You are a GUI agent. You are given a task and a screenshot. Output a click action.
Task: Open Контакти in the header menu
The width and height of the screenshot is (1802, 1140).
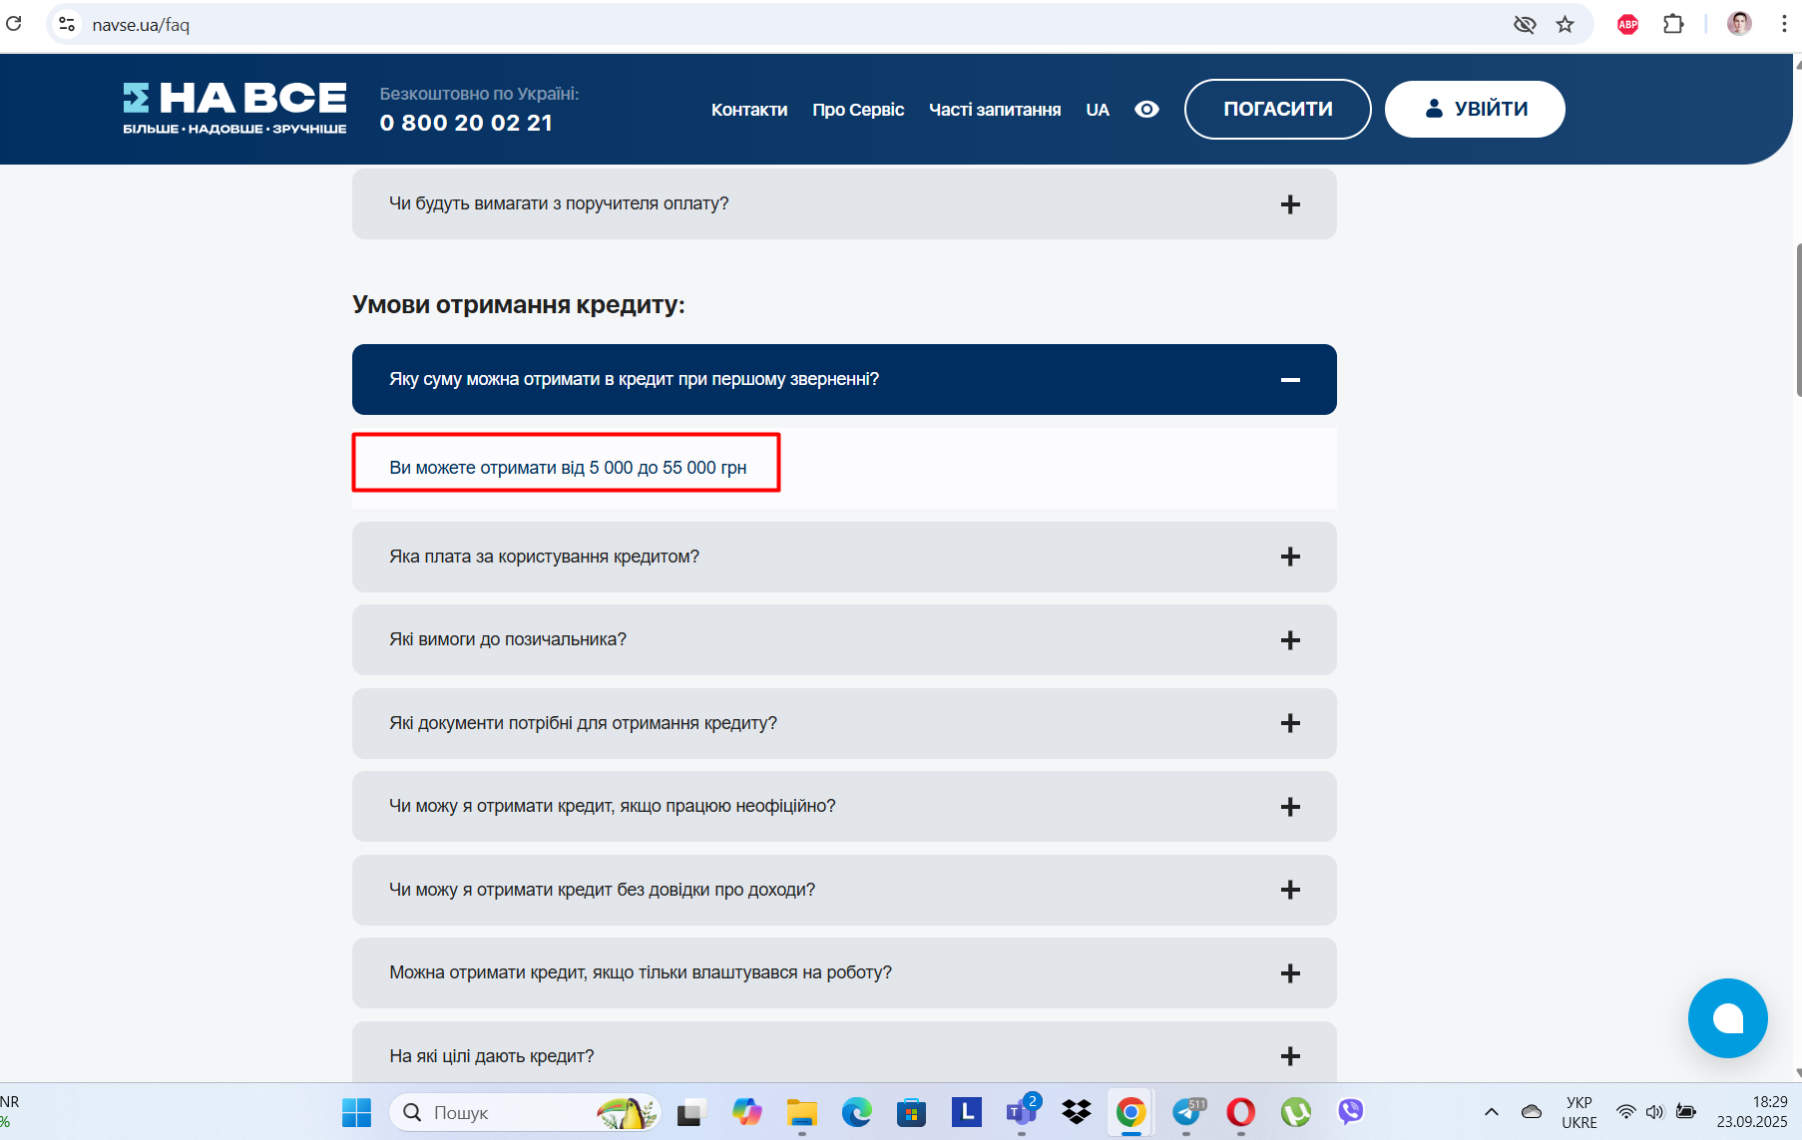point(749,110)
